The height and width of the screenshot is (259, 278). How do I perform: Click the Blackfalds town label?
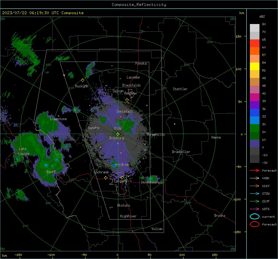click(131, 85)
